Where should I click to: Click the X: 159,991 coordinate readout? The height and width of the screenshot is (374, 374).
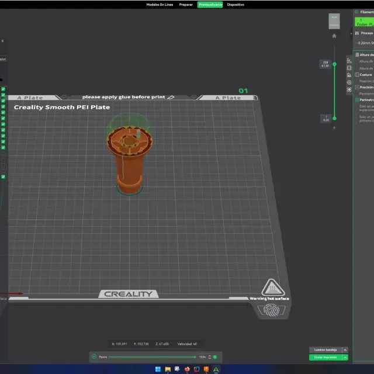(x=119, y=344)
